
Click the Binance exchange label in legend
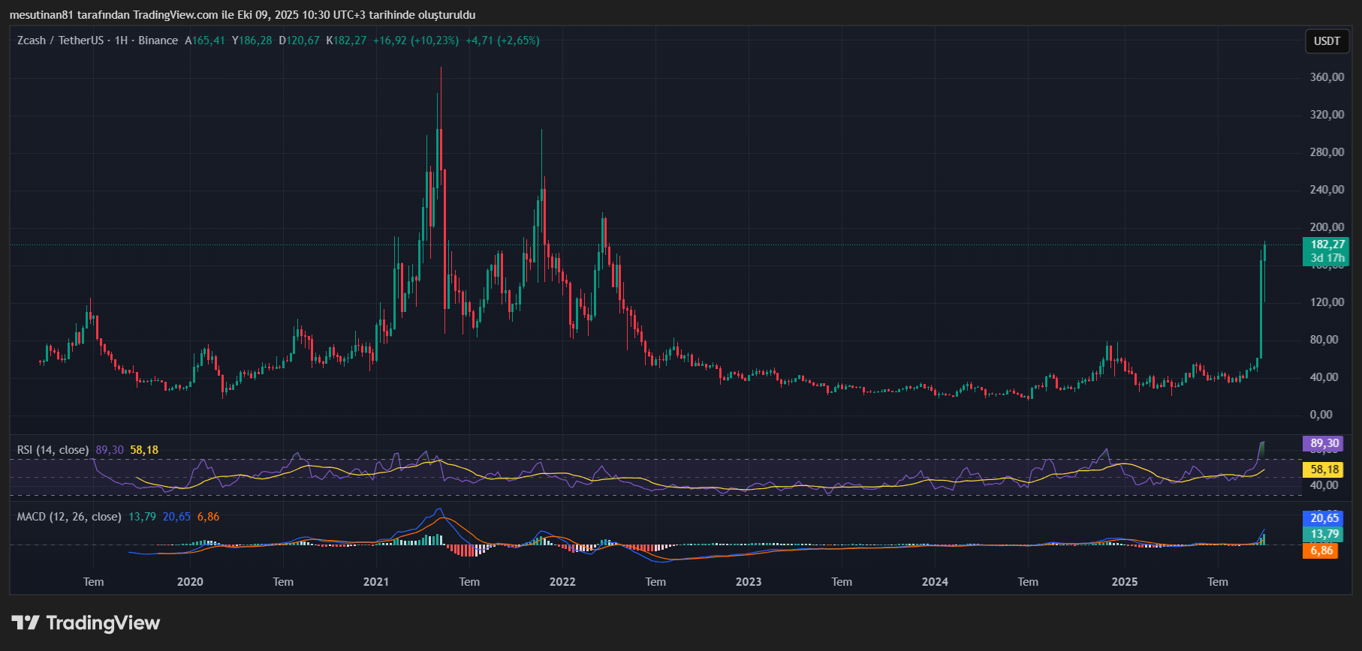158,40
